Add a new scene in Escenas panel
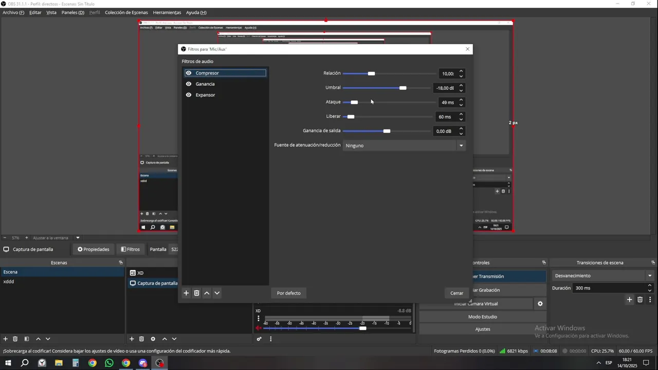This screenshot has width=658, height=370. click(6, 339)
